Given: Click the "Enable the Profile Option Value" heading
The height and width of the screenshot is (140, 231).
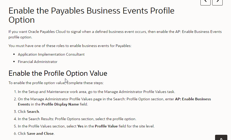Looking at the screenshot, I should click(x=58, y=73).
